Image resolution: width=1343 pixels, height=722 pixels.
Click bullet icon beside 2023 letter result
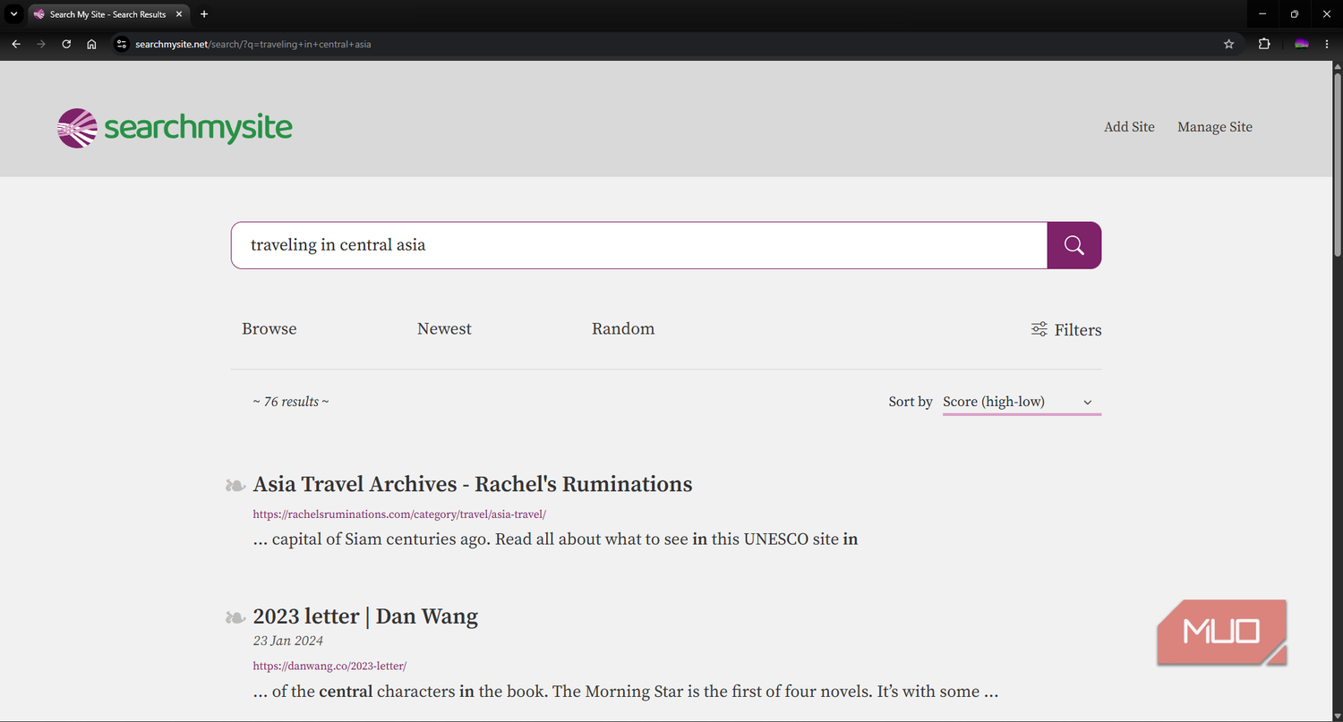click(235, 617)
